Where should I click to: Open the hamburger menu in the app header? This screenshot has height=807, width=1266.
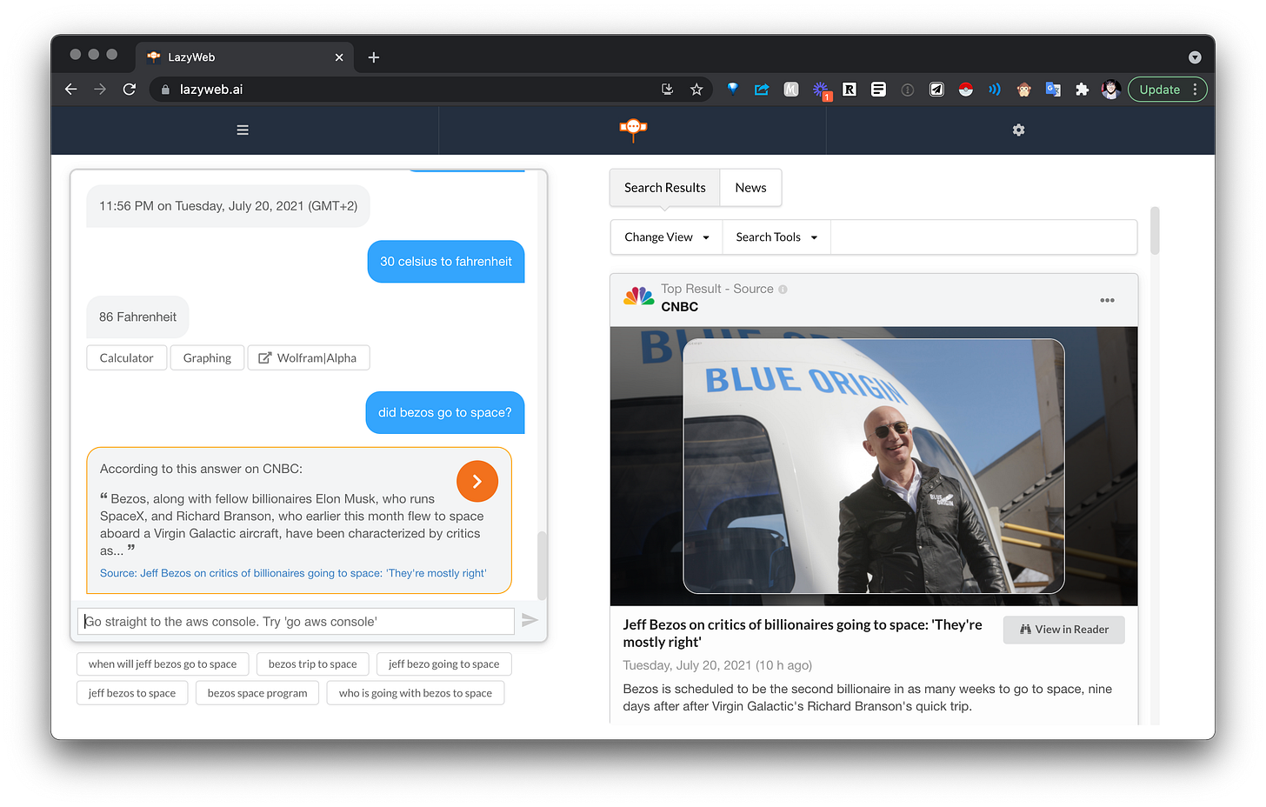pos(243,130)
